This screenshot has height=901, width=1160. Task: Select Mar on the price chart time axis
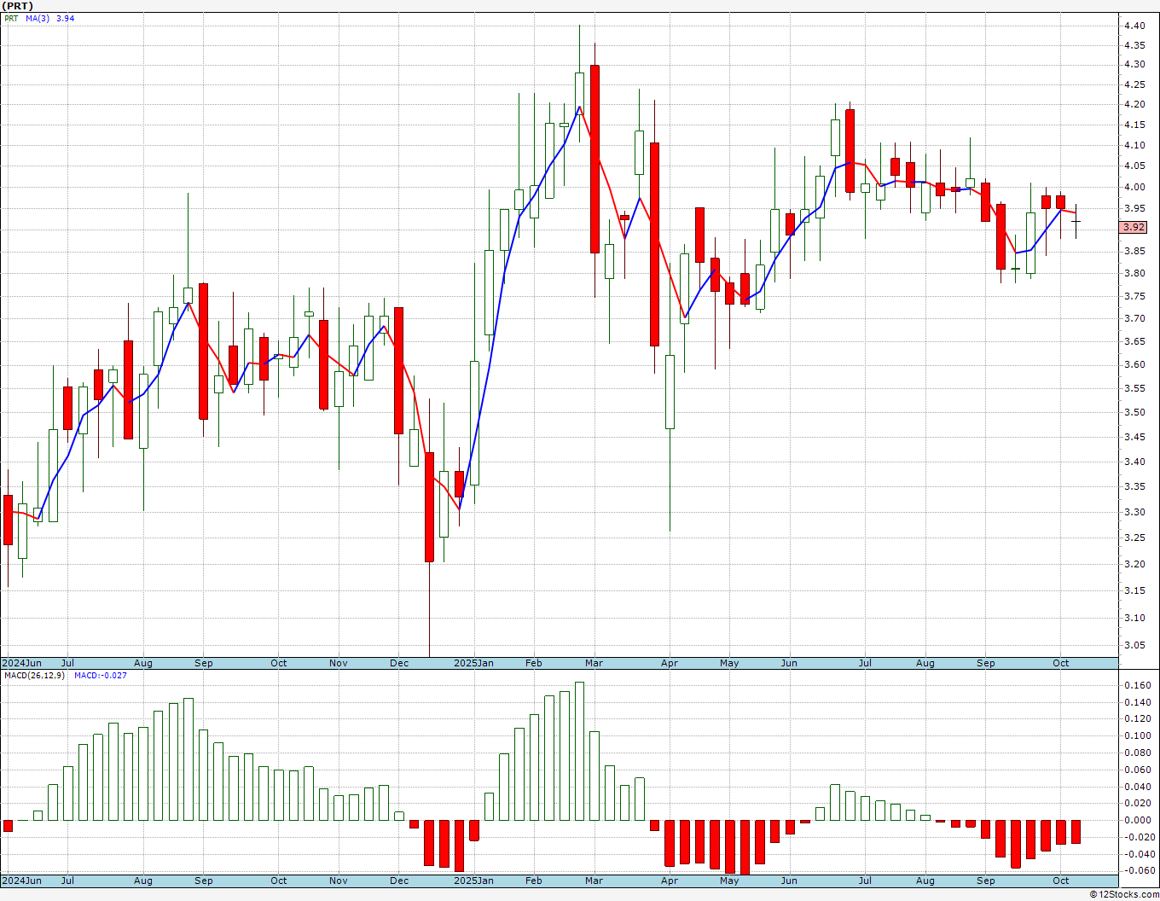pos(594,663)
